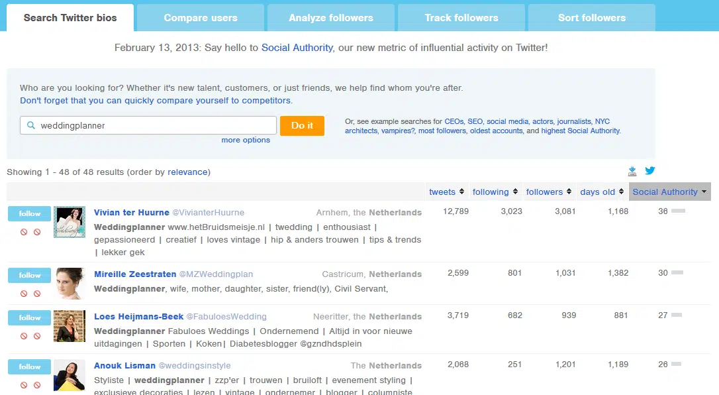719x395 pixels.
Task: Click left block icon under Vivian's follow button
Action: 24,232
